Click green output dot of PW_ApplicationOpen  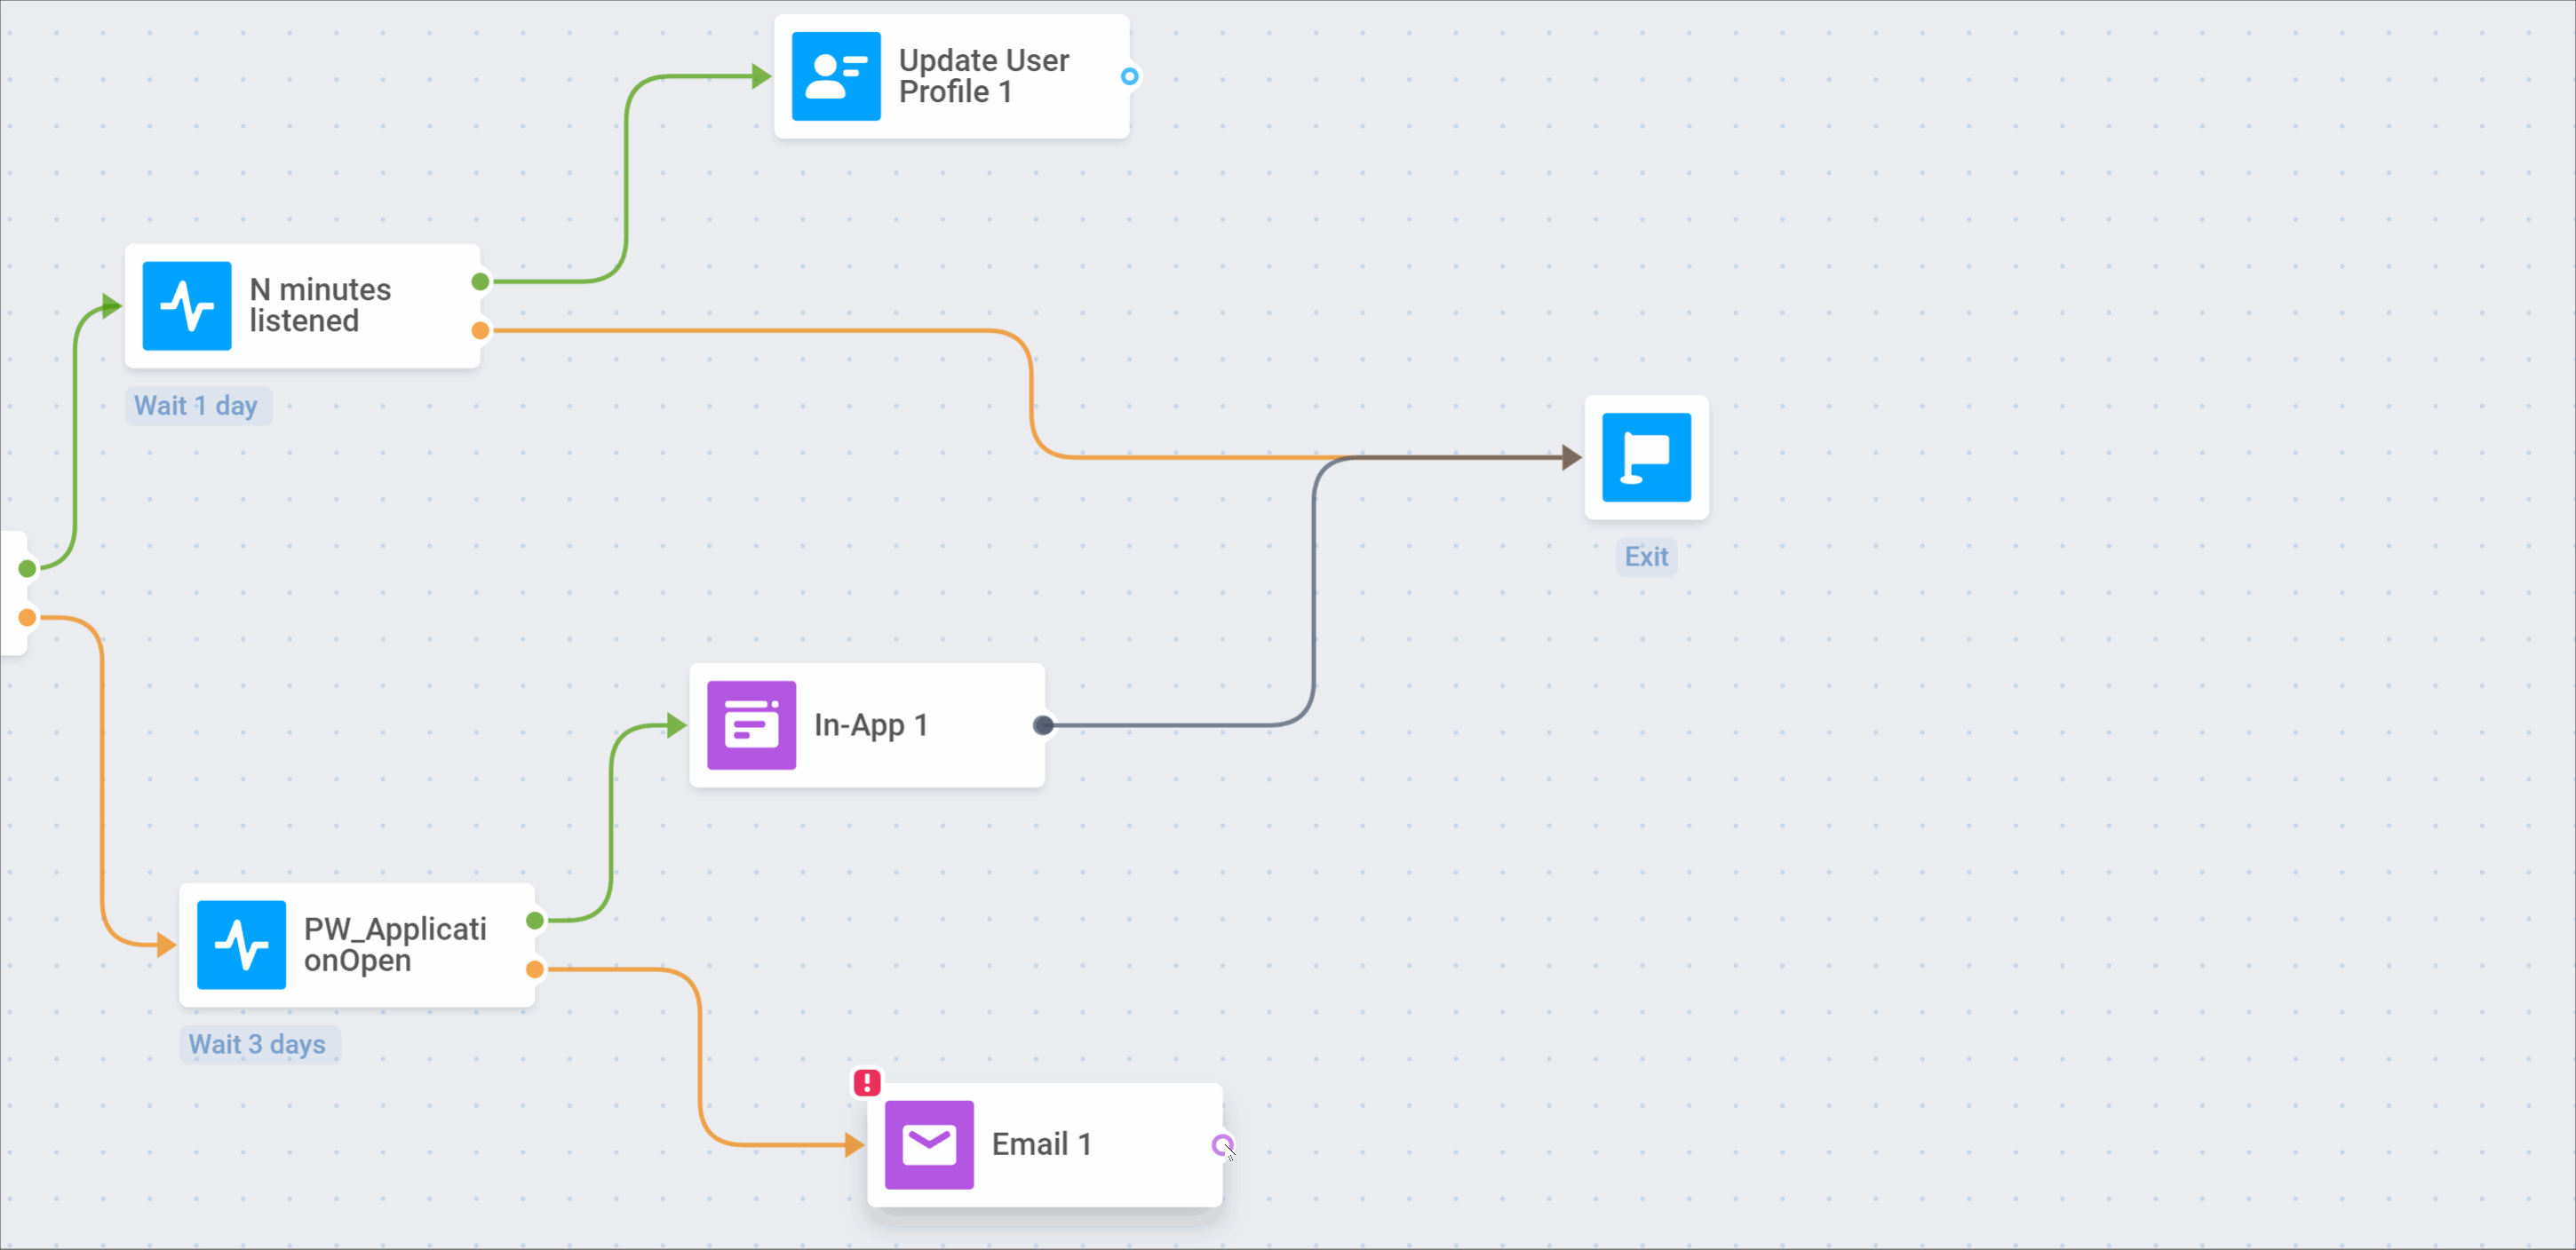535,921
